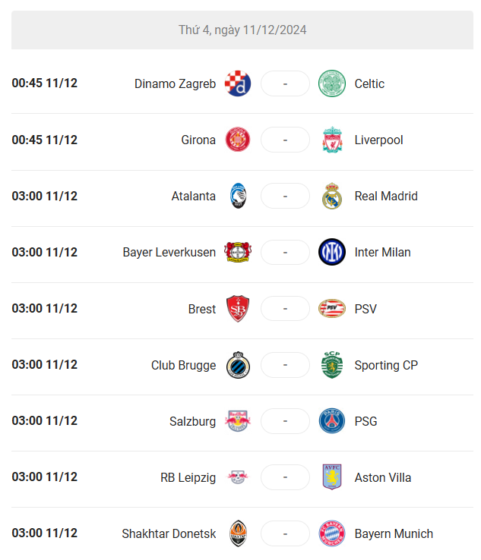The width and height of the screenshot is (481, 560).
Task: Open the Bayern Munich logo
Action: click(x=332, y=533)
